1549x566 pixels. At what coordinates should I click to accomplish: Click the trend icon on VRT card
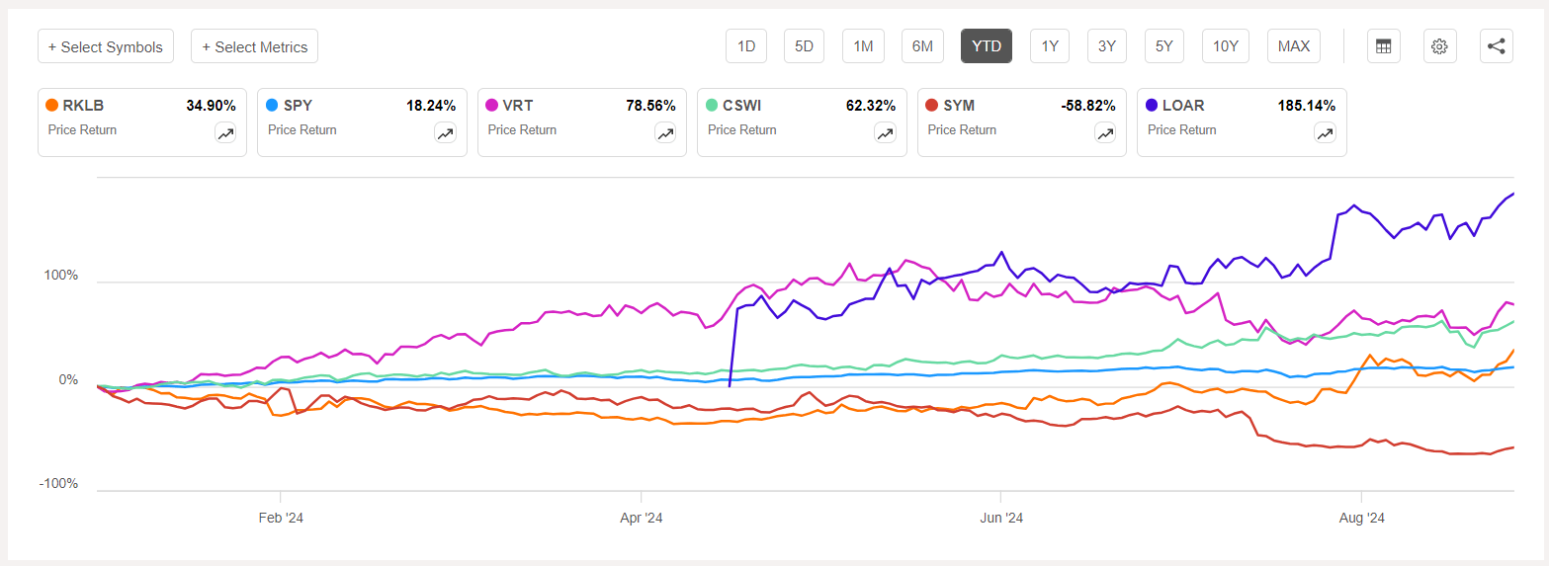tap(666, 133)
